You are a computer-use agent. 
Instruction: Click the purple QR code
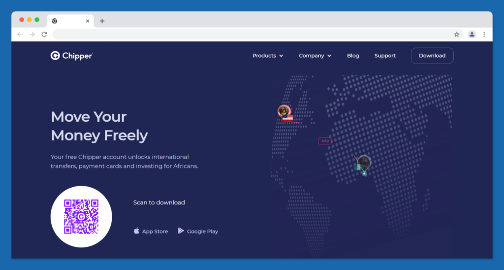(81, 217)
